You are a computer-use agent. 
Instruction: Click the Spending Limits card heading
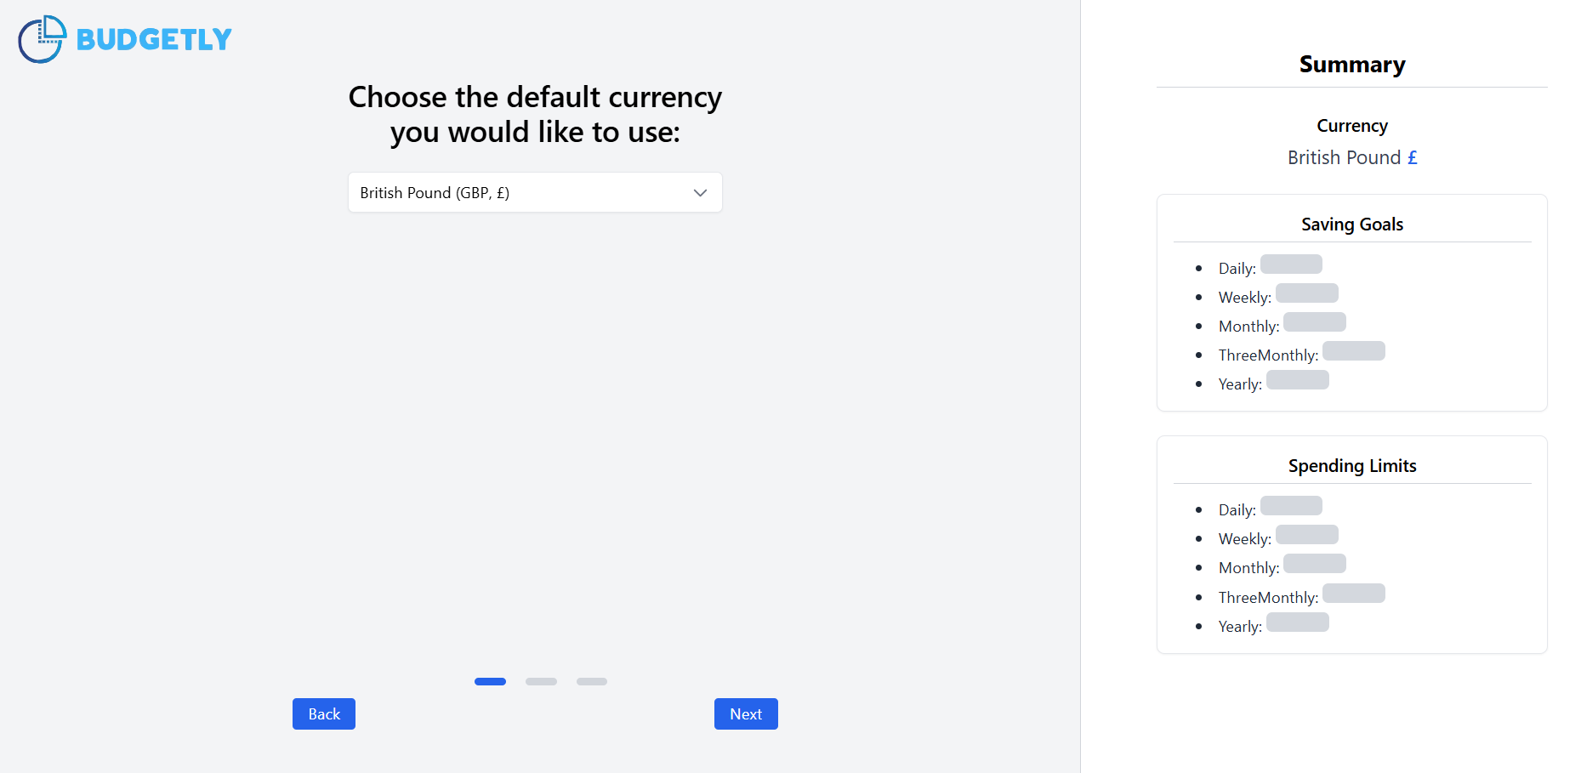pyautogui.click(x=1352, y=466)
